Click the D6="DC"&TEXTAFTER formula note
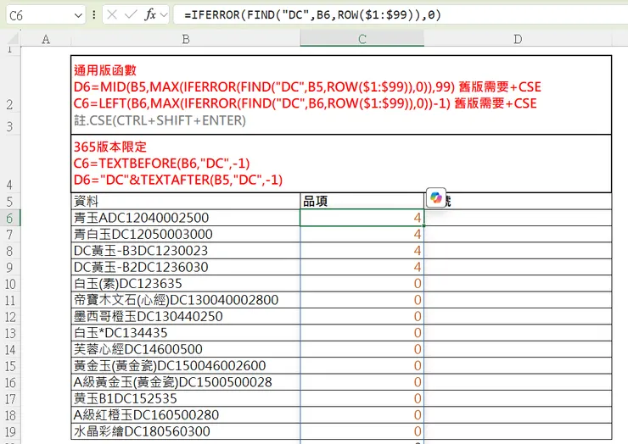 point(178,180)
